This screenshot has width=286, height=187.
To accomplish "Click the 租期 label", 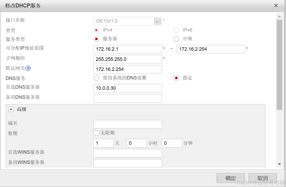I will pyautogui.click(x=13, y=133).
